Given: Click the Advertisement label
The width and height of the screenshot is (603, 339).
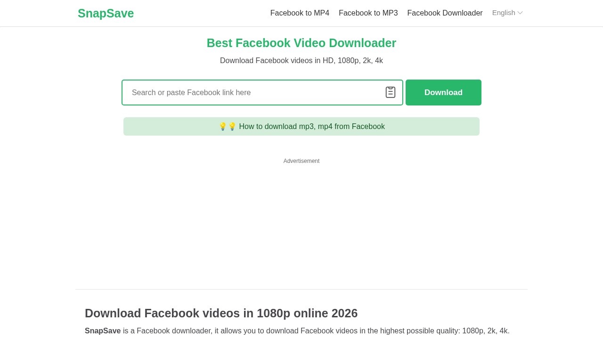Looking at the screenshot, I should pos(301,161).
